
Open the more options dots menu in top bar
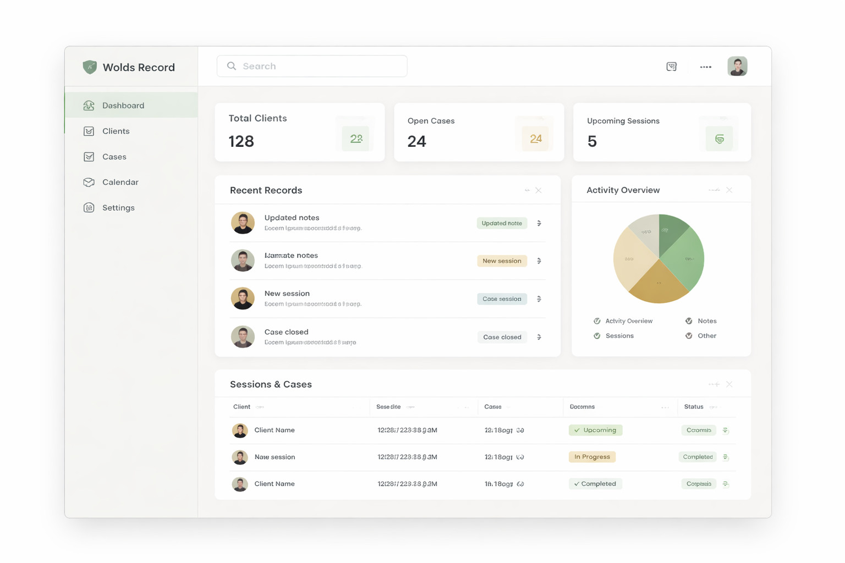[x=705, y=66]
